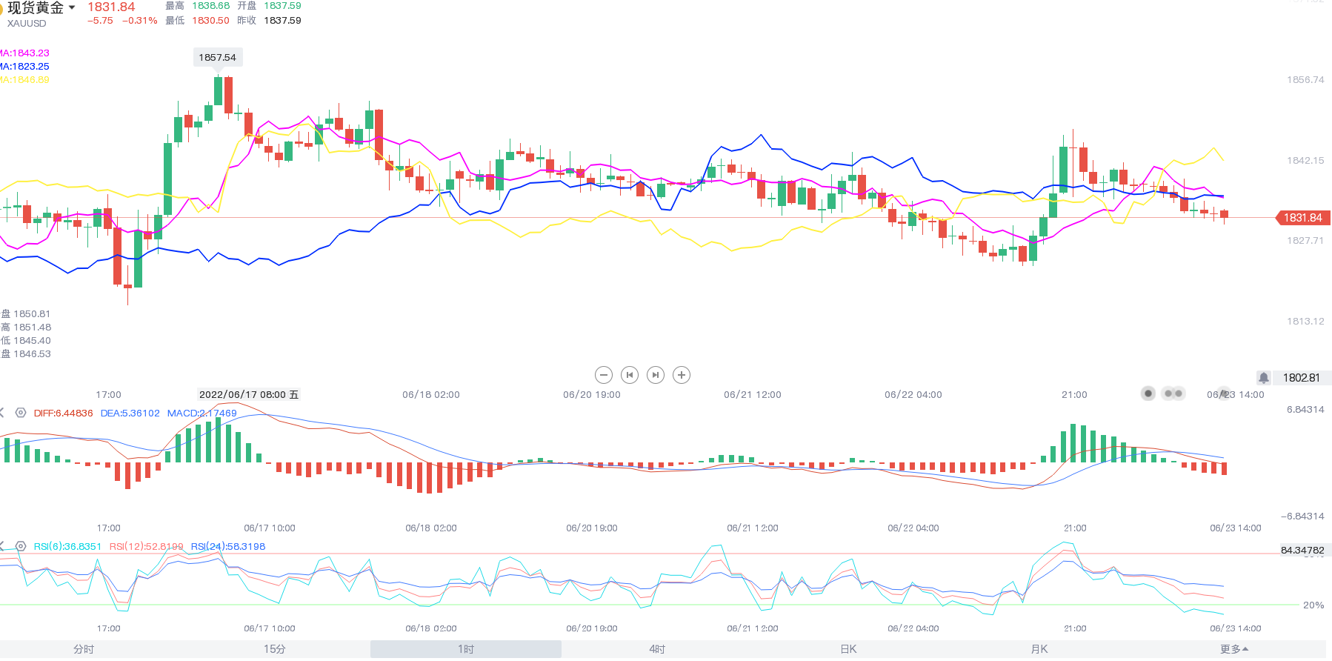Switch to 4时 timeframe tab
This screenshot has width=1332, height=661.
657,649
